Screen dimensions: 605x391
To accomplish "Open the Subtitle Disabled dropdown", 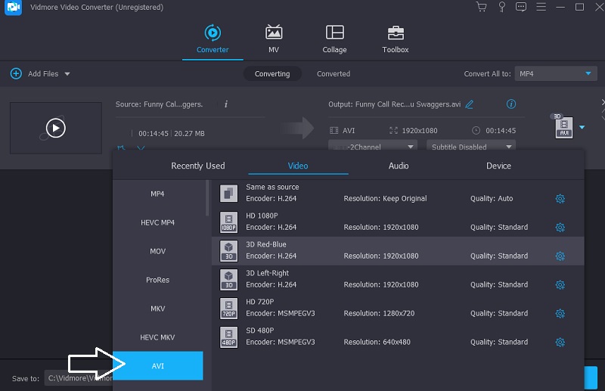I will tap(470, 147).
